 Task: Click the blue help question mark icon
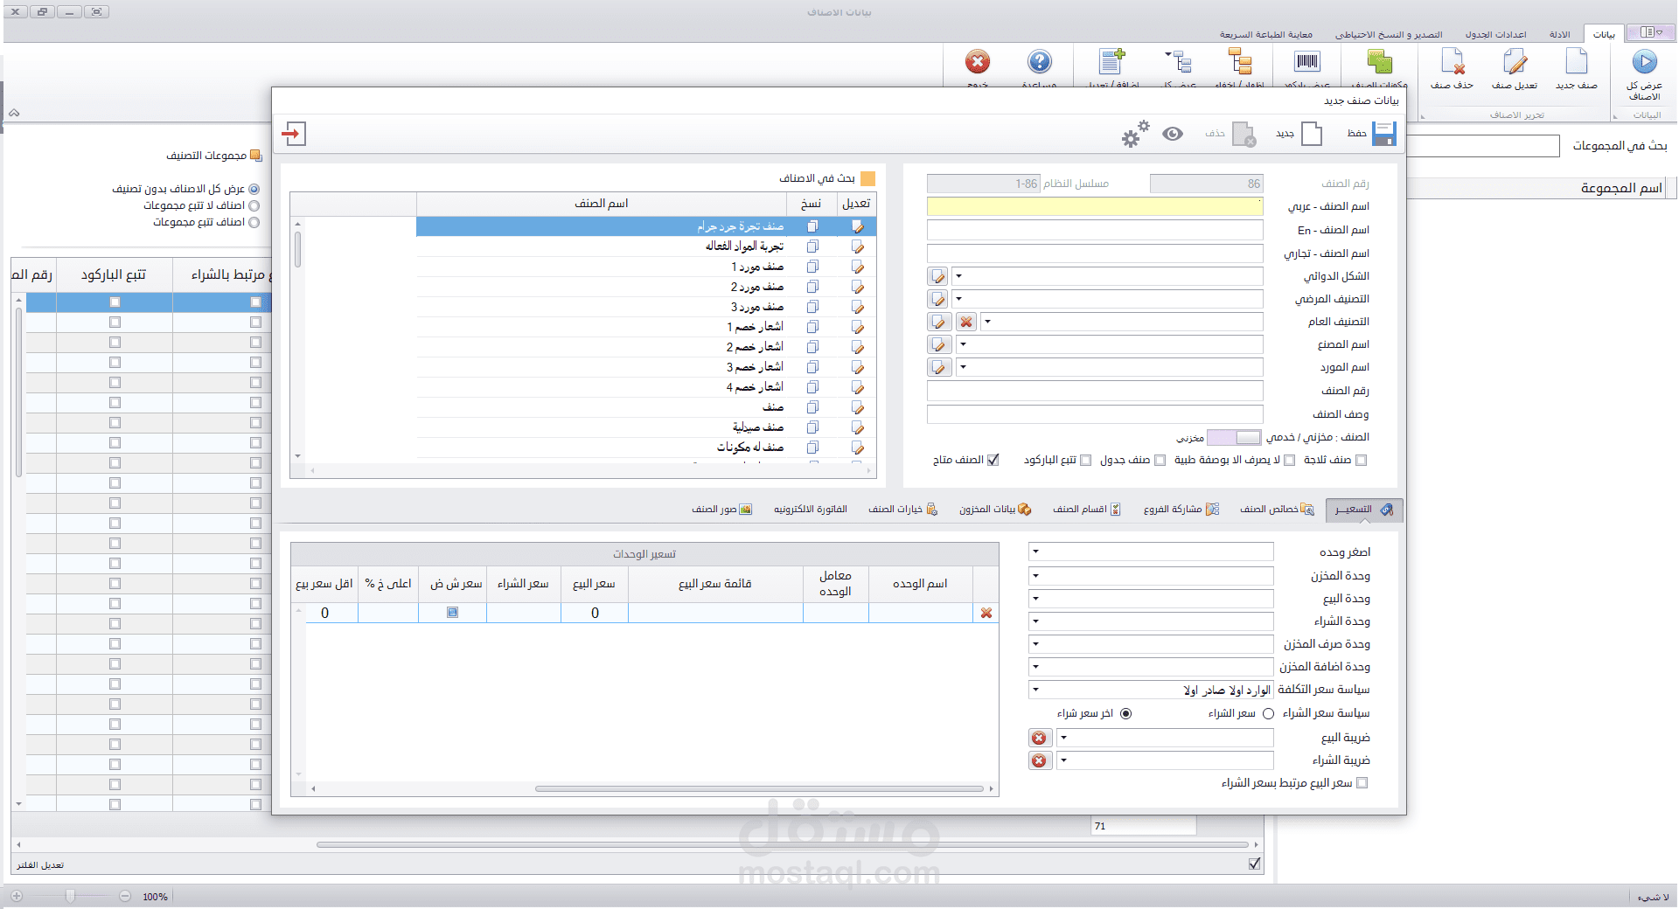click(x=1039, y=61)
